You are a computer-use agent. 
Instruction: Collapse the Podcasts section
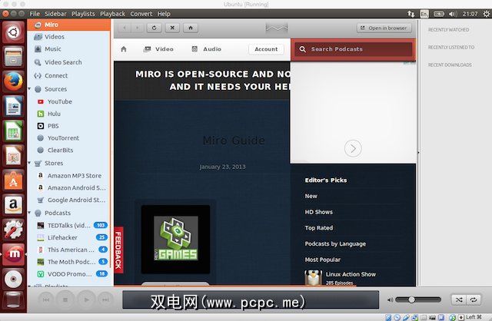point(29,213)
